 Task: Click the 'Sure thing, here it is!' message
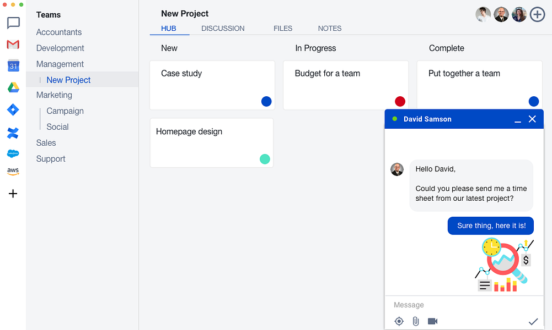[x=491, y=226]
